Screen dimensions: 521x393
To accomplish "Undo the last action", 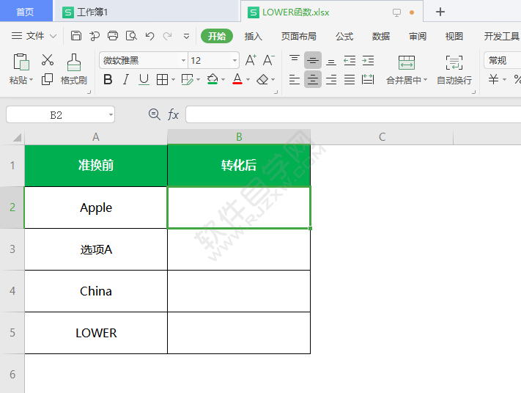I will 150,36.
